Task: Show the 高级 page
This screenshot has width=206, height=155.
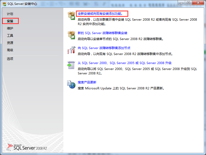Action: click(x=10, y=50)
